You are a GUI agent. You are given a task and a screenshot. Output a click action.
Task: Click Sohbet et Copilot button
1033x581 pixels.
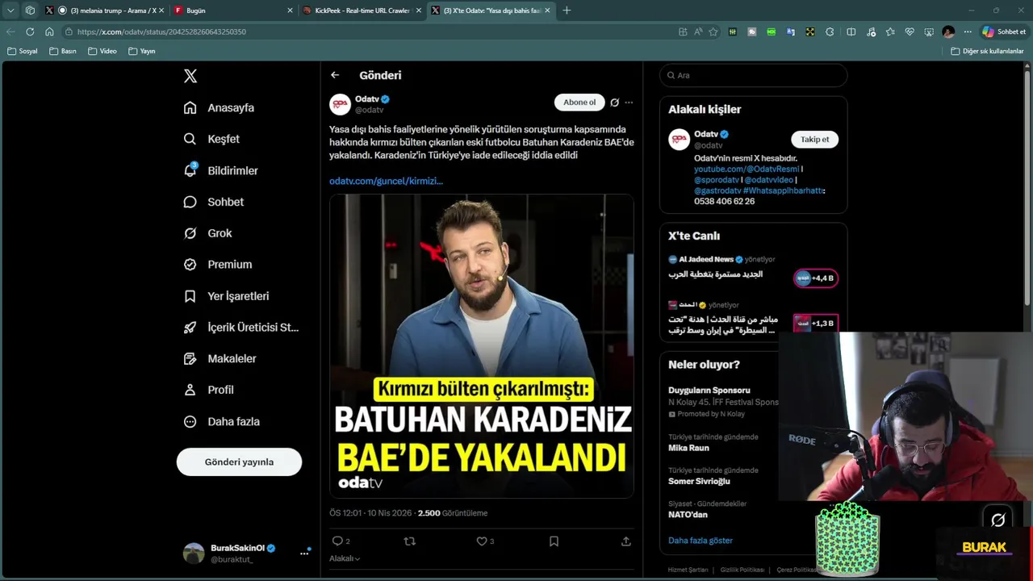click(x=1004, y=31)
